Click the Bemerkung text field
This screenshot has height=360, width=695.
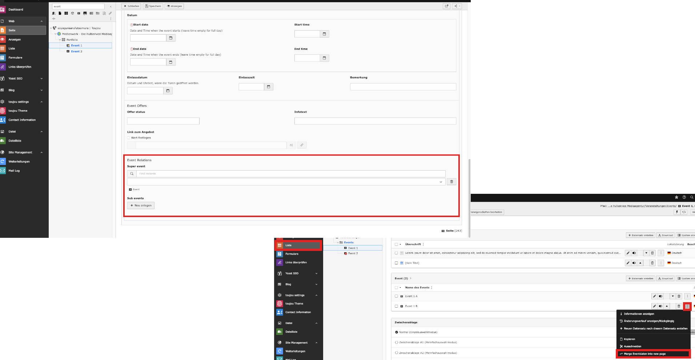click(x=403, y=87)
